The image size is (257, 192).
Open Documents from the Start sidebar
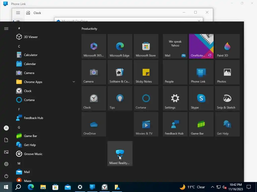[6, 140]
